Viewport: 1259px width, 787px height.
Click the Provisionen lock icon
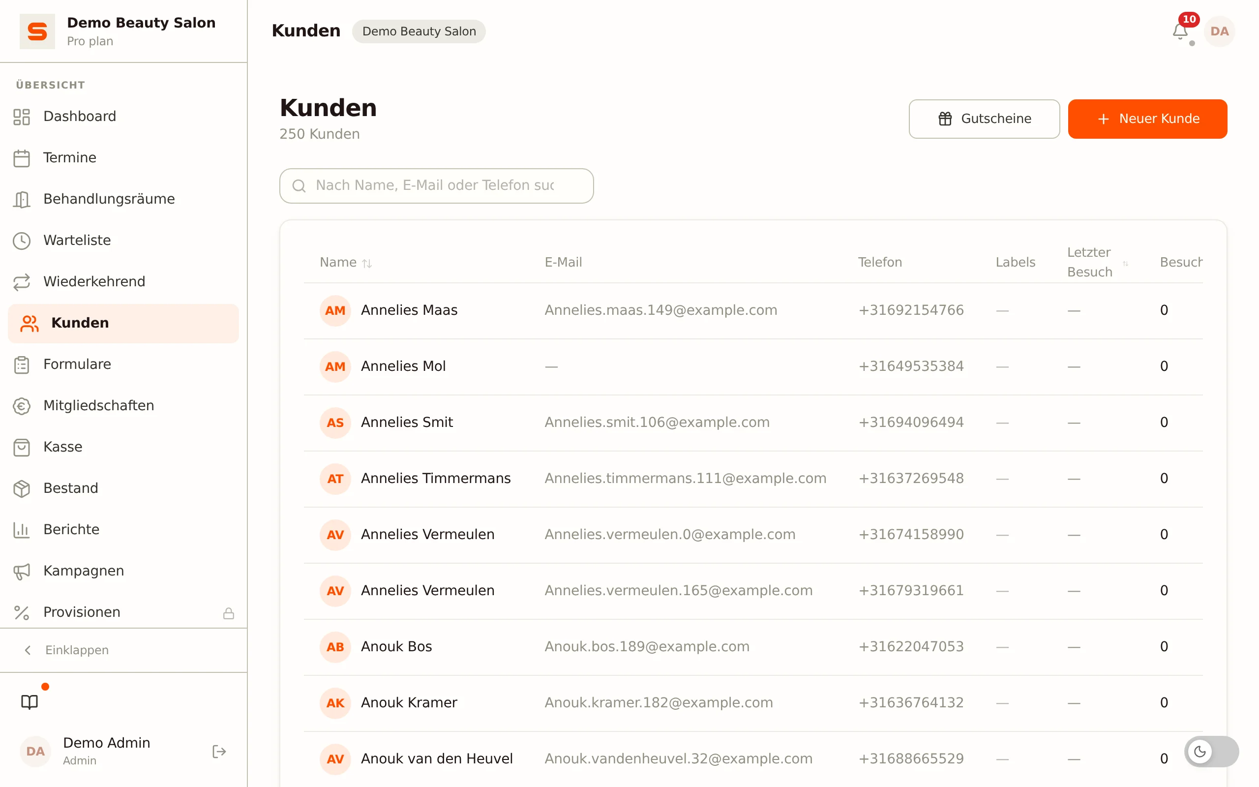click(228, 613)
